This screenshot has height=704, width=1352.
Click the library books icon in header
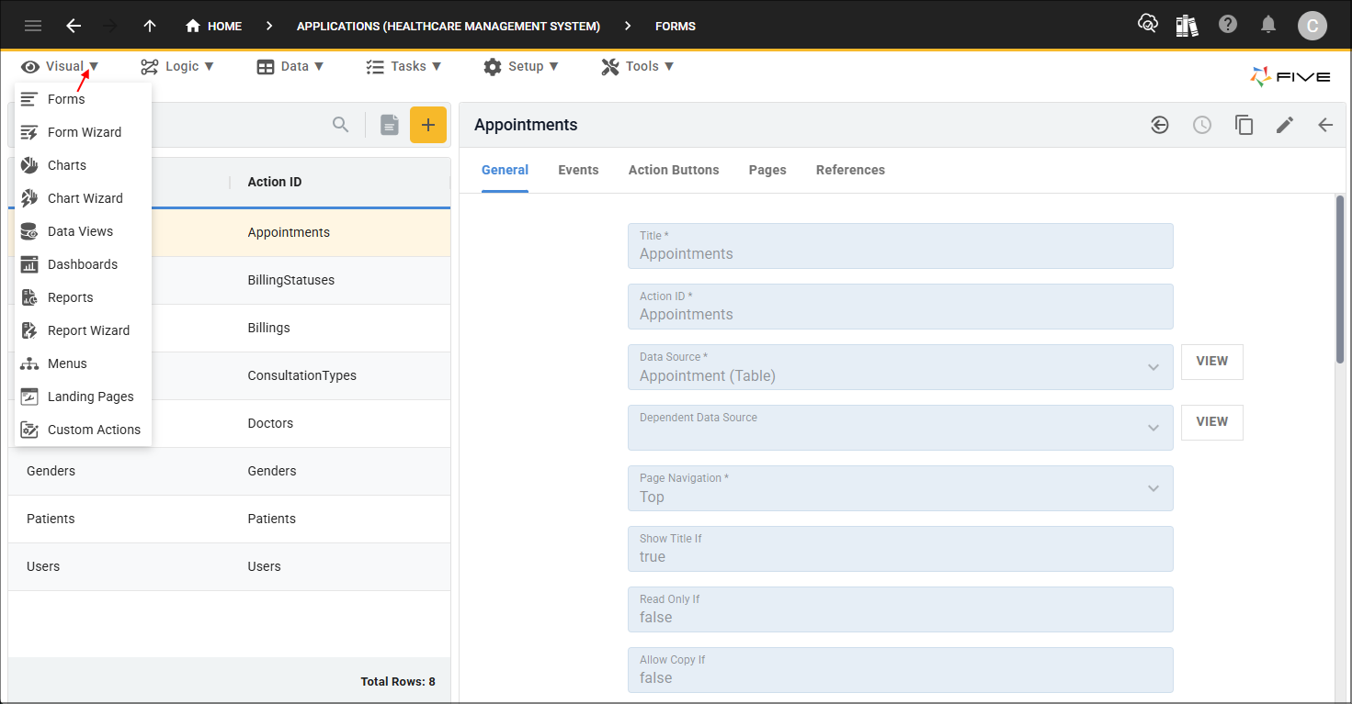coord(1187,26)
